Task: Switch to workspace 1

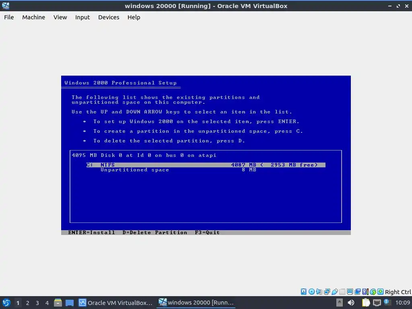Action: pyautogui.click(x=18, y=303)
